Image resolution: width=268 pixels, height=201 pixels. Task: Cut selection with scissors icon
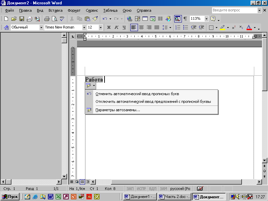(72, 19)
